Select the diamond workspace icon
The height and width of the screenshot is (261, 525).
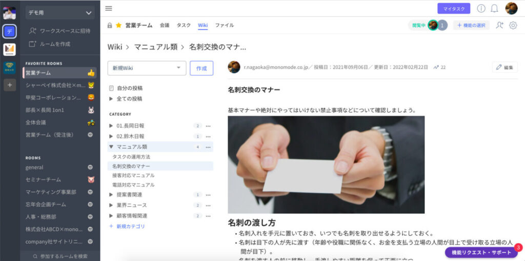[10, 67]
